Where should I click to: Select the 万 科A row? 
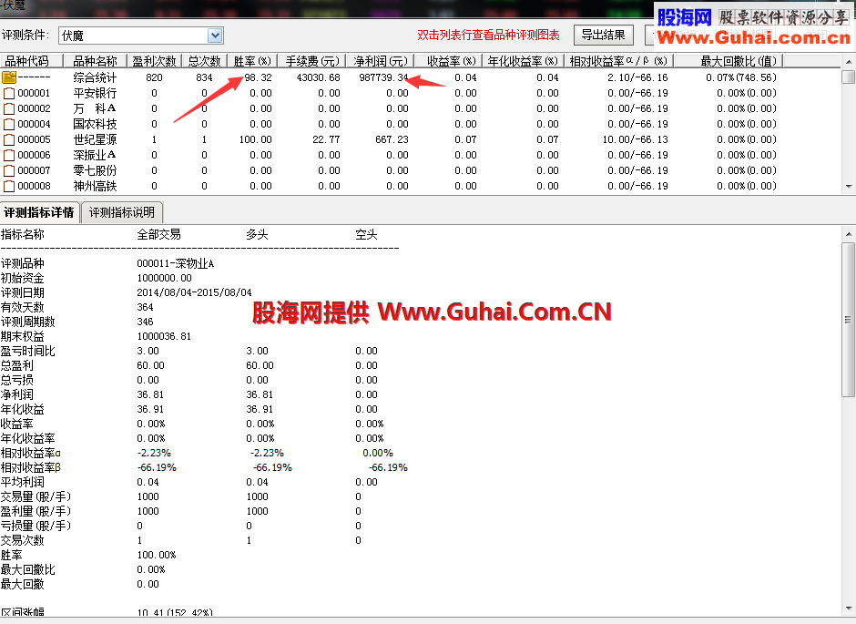[x=421, y=108]
